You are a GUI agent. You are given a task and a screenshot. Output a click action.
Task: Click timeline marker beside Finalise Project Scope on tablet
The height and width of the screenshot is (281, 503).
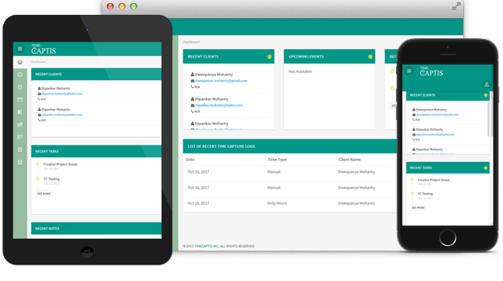pos(37,164)
